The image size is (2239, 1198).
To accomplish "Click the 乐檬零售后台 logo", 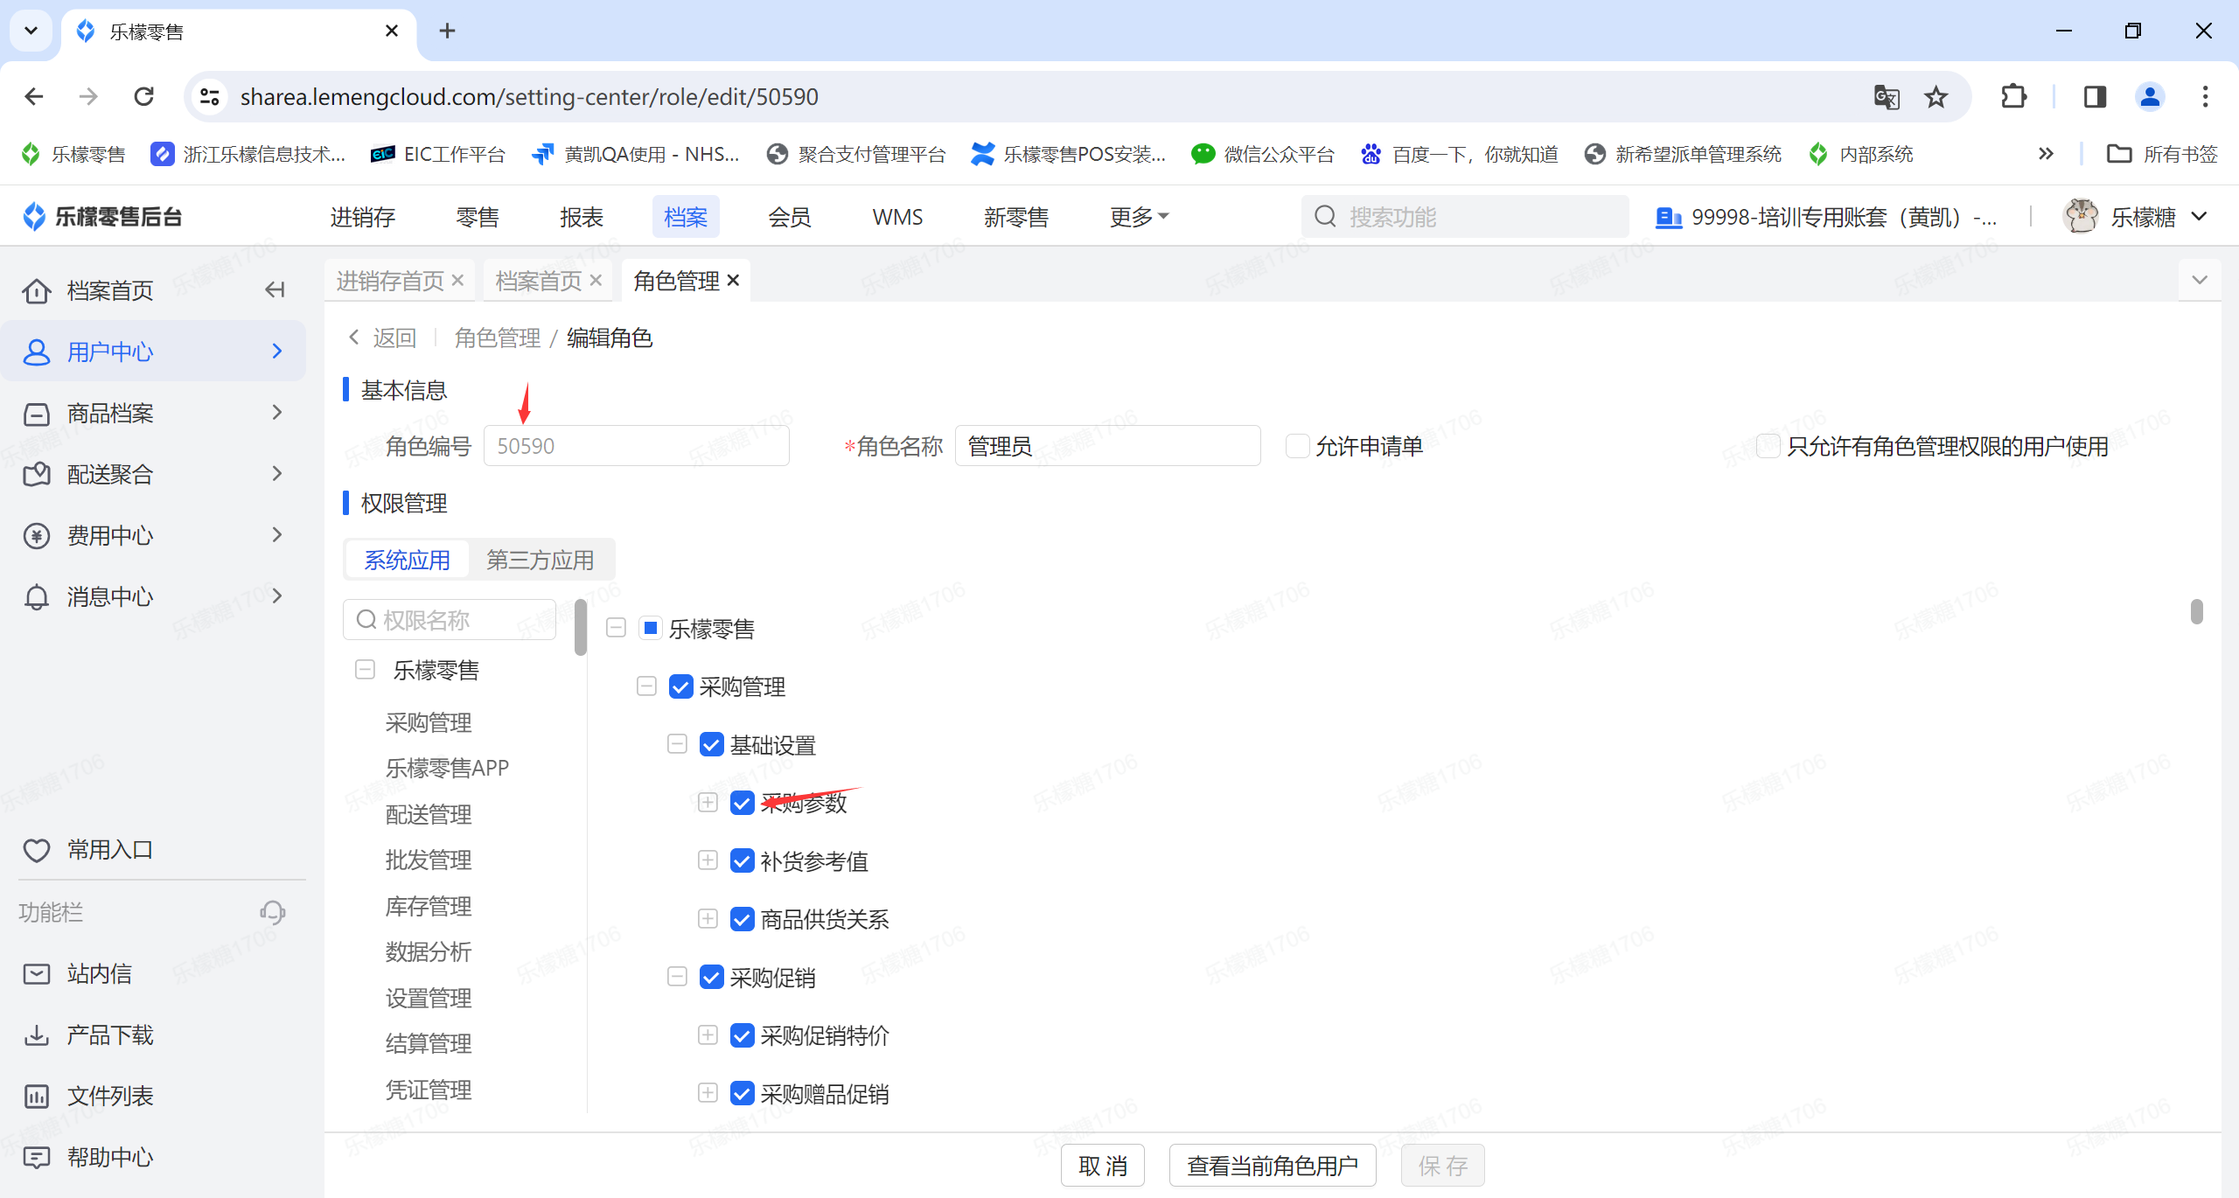I will (102, 216).
